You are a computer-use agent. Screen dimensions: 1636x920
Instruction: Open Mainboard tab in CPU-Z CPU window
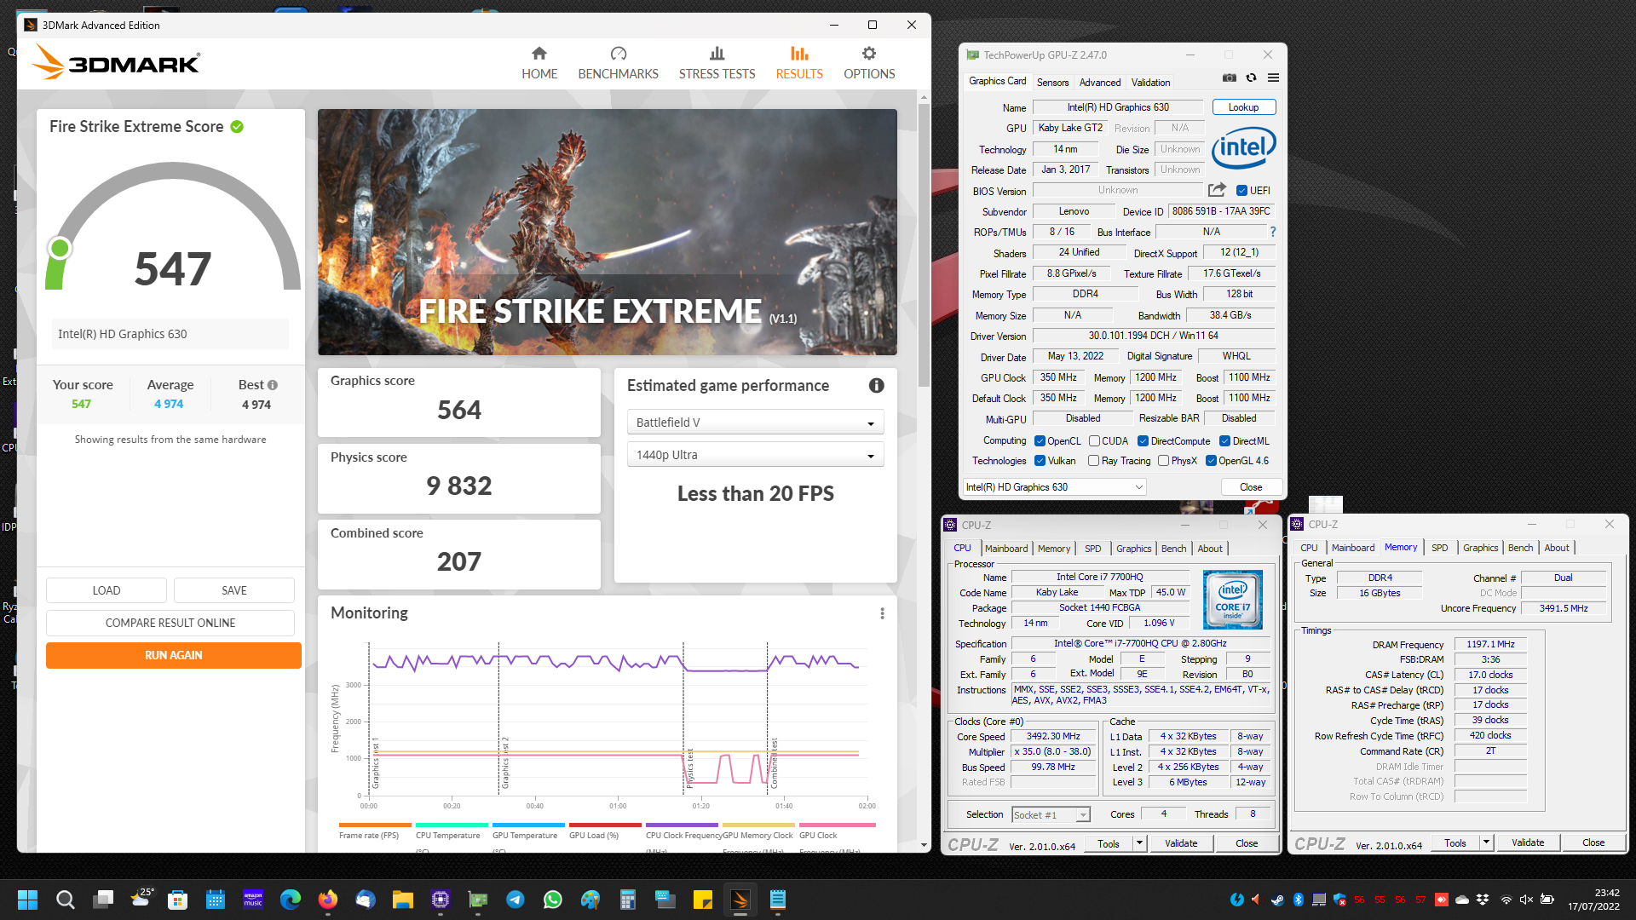1005,549
